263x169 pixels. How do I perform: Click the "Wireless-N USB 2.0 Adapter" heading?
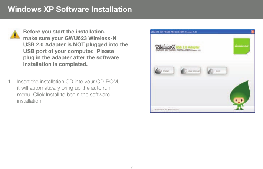click(x=177, y=47)
